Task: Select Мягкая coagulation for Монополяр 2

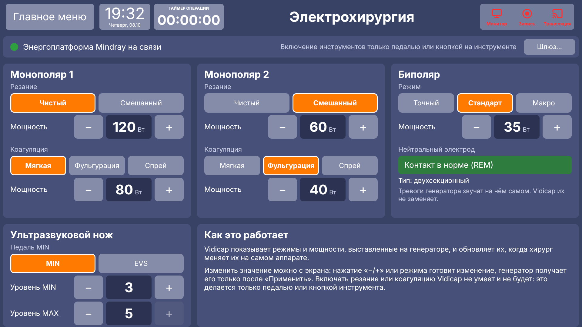Action: 232,166
